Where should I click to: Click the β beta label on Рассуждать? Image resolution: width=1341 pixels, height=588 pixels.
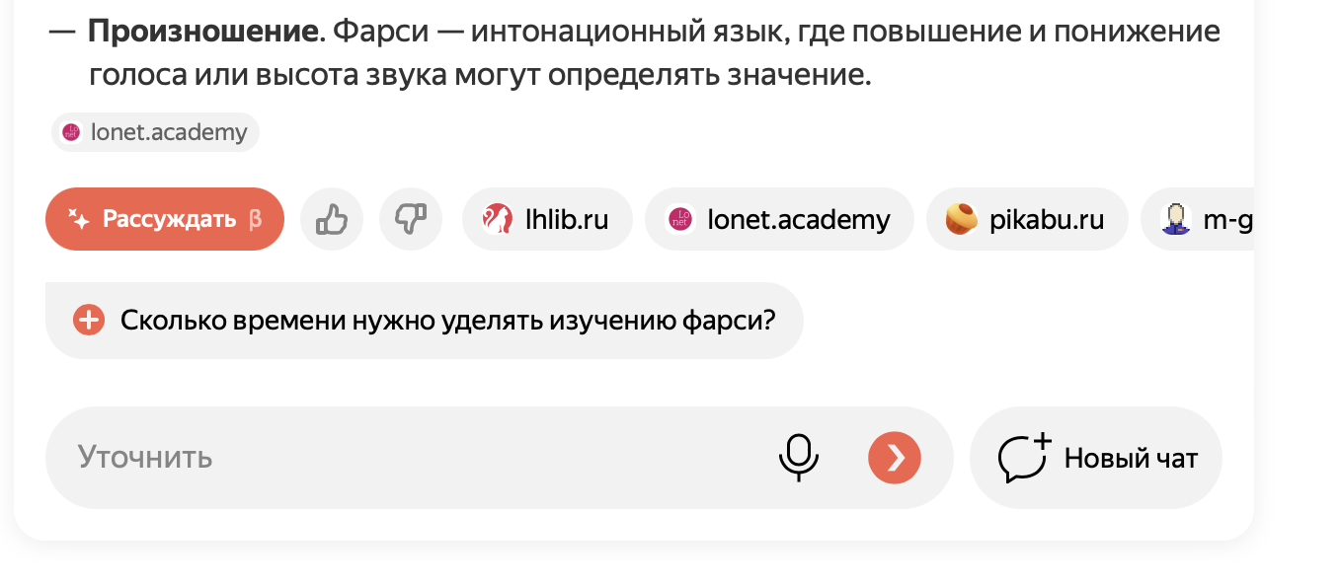point(255,219)
